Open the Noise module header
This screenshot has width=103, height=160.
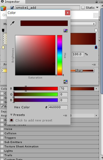(49, 129)
